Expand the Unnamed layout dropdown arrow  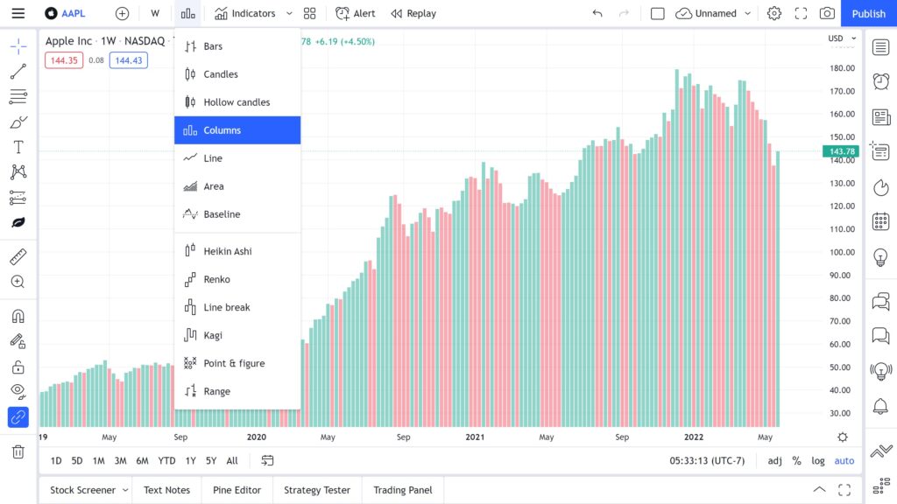pyautogui.click(x=747, y=13)
